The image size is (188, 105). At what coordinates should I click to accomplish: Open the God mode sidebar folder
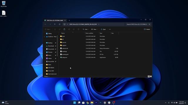51,74
